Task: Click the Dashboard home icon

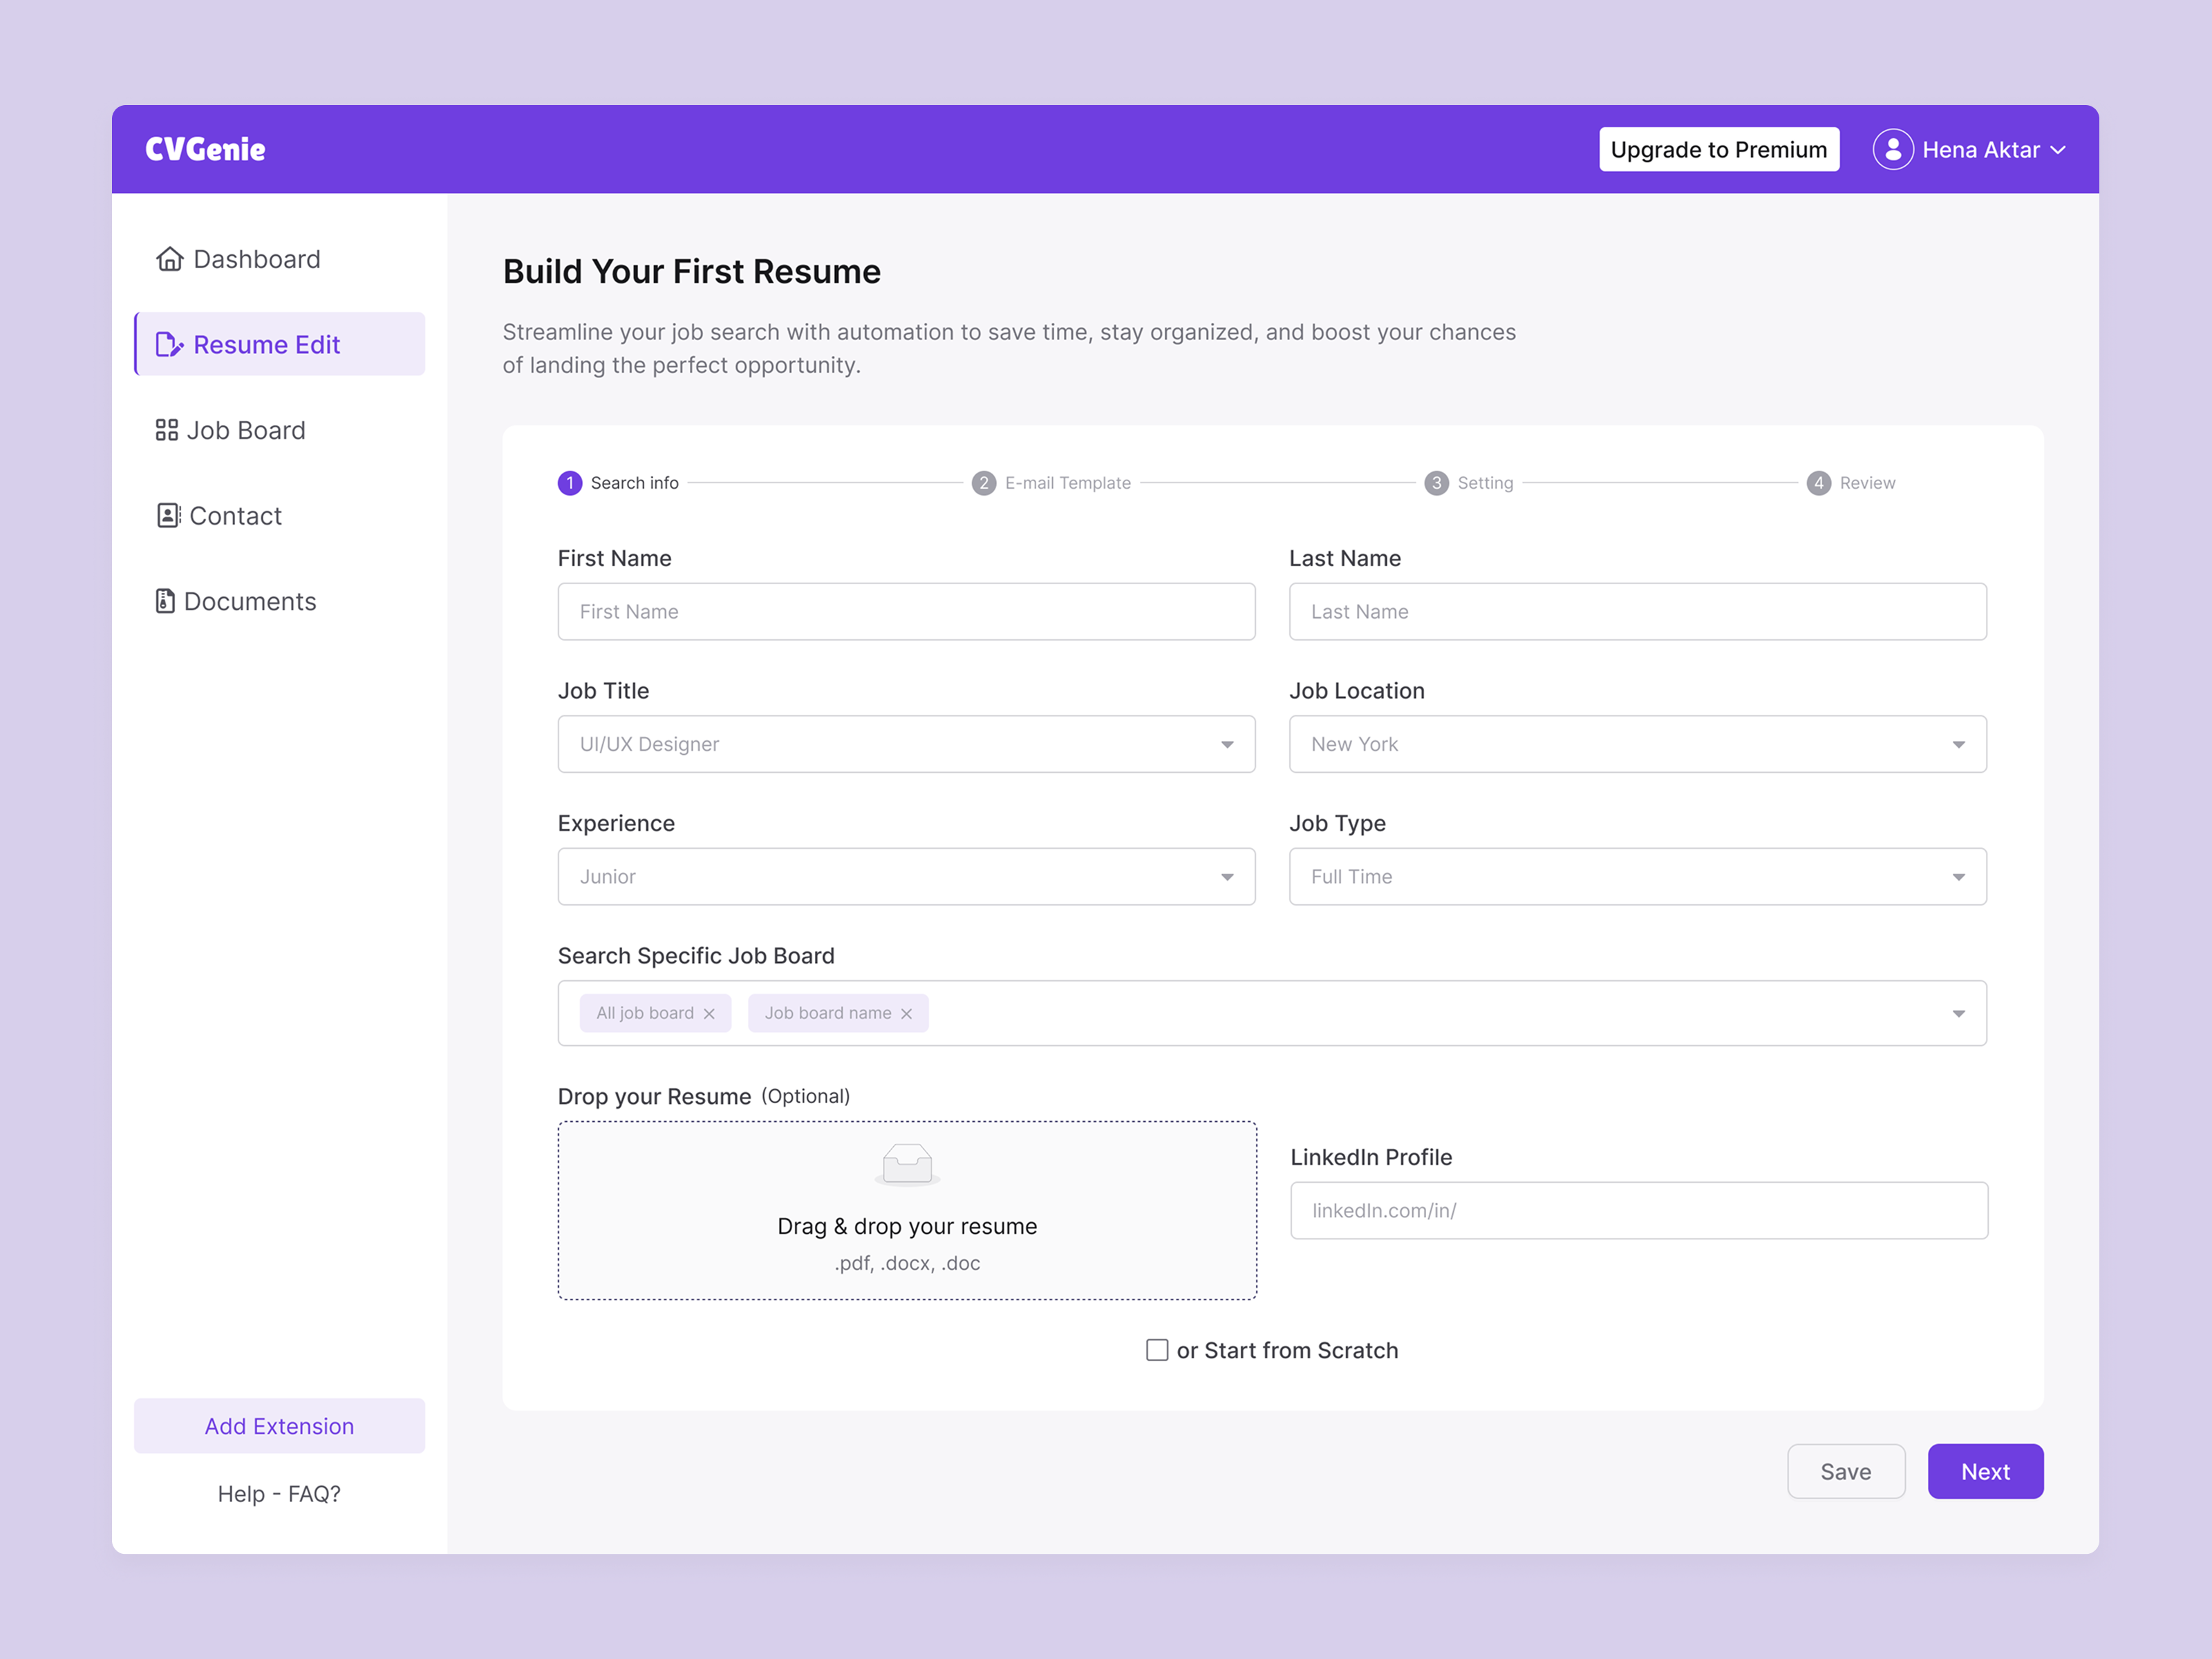Action: click(169, 259)
